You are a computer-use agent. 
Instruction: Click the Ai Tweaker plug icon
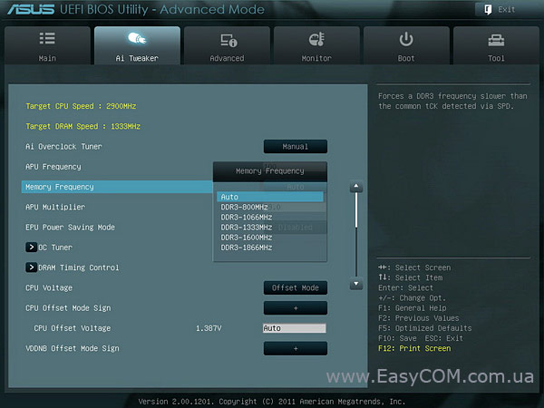pos(137,38)
